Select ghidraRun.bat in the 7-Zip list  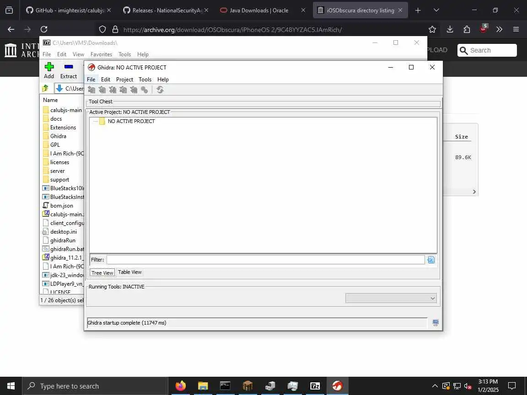63,249
